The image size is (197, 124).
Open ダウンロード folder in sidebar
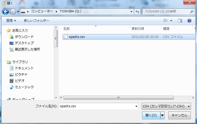(24, 37)
